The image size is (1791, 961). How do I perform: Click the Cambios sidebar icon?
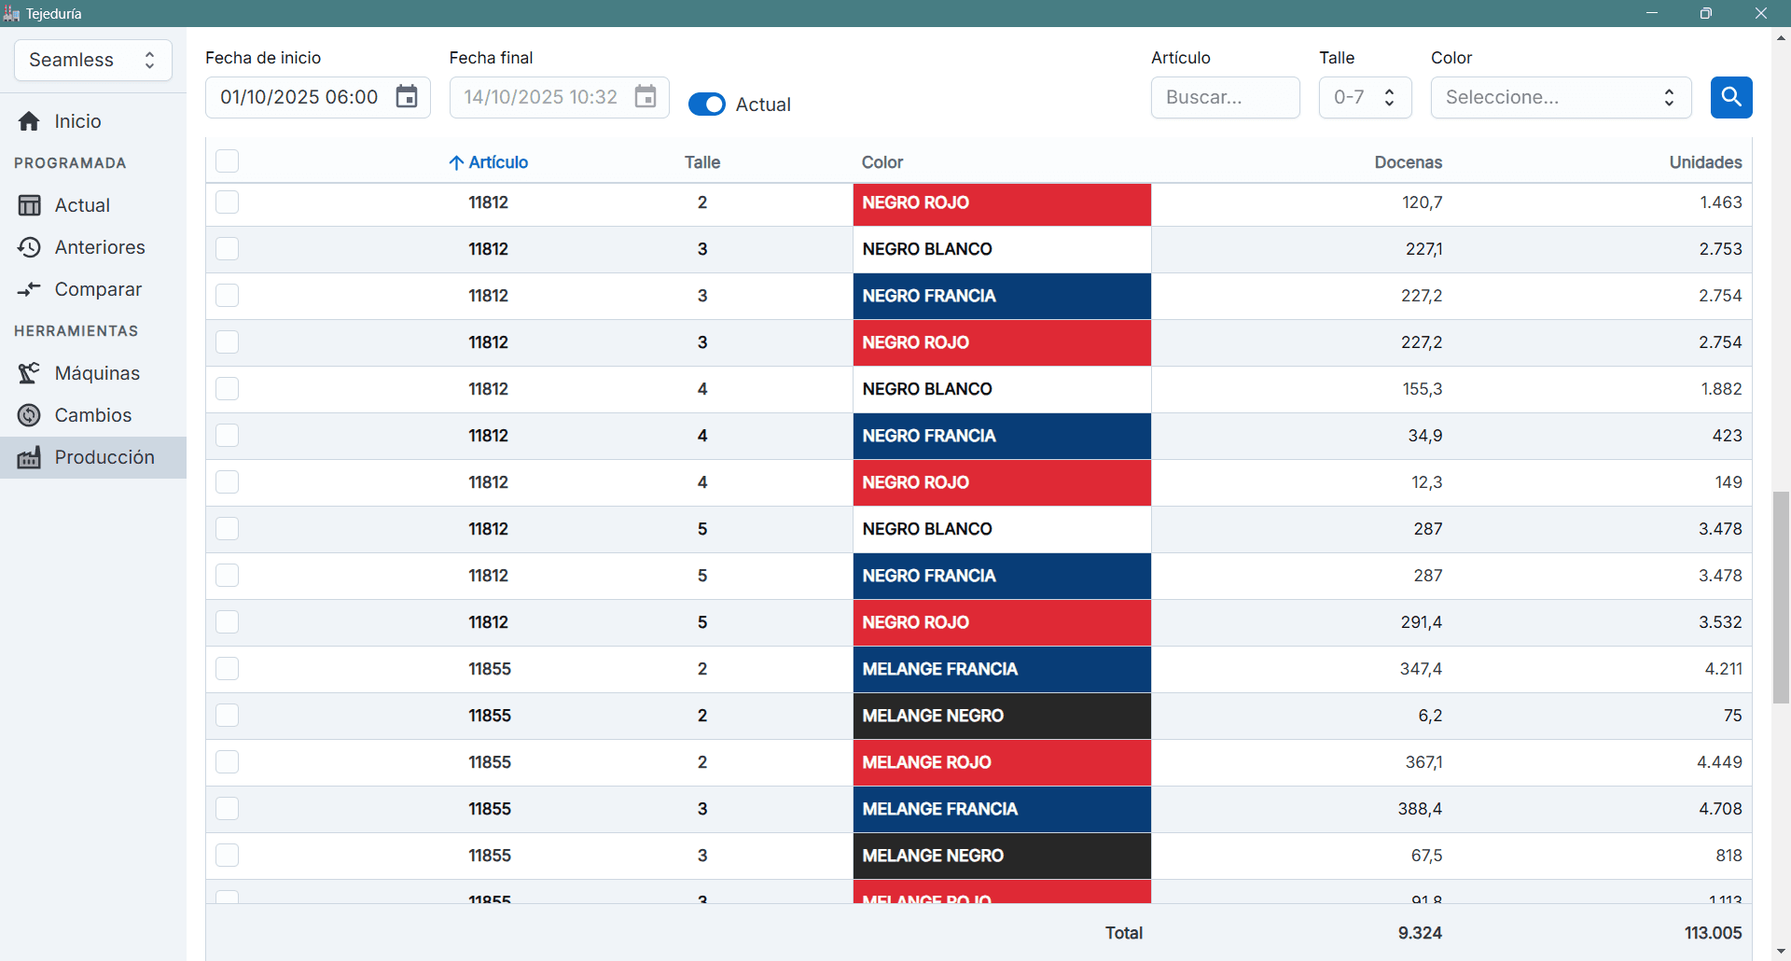(x=29, y=415)
